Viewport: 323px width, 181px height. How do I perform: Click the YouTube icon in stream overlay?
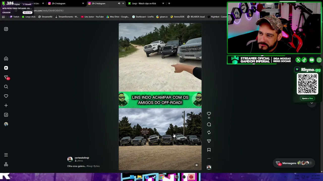click(312, 60)
